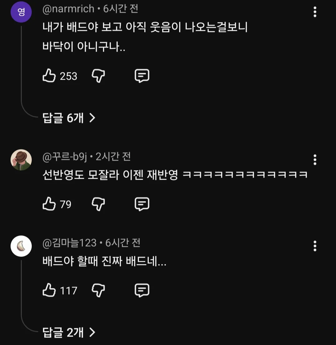Open the garlic avatar of @김마늘123

tap(21, 246)
